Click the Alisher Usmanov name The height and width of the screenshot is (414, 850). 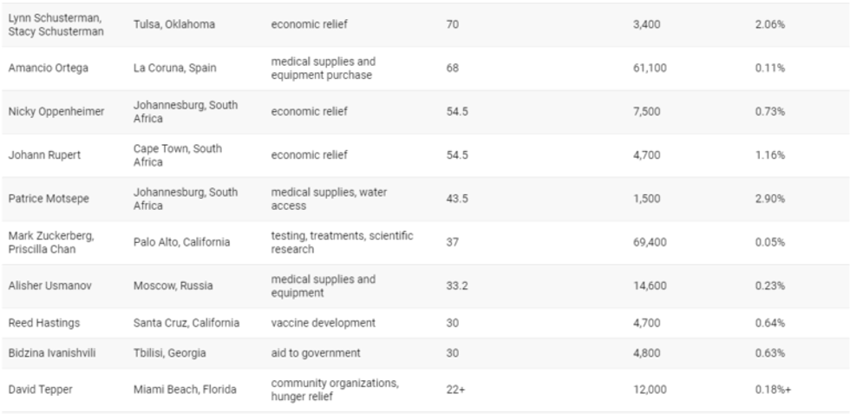point(48,286)
